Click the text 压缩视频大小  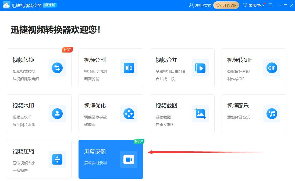click(24, 163)
